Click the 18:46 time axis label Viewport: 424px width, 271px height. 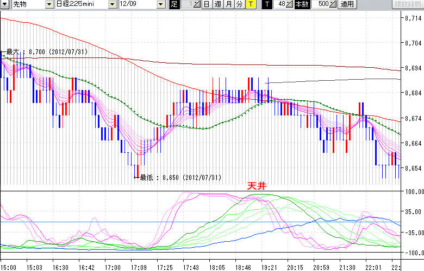(x=243, y=268)
